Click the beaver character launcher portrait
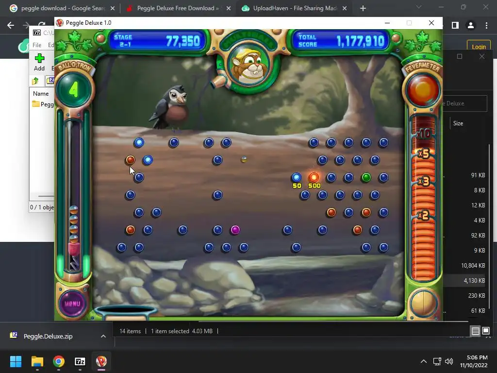The height and width of the screenshot is (373, 497). pyautogui.click(x=249, y=66)
